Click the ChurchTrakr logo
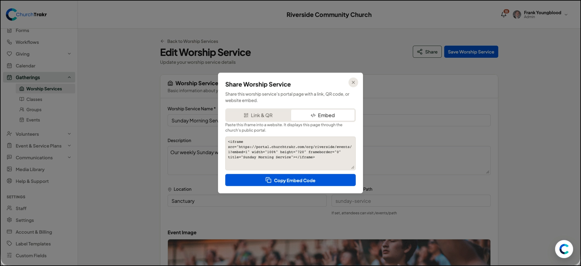 click(27, 15)
